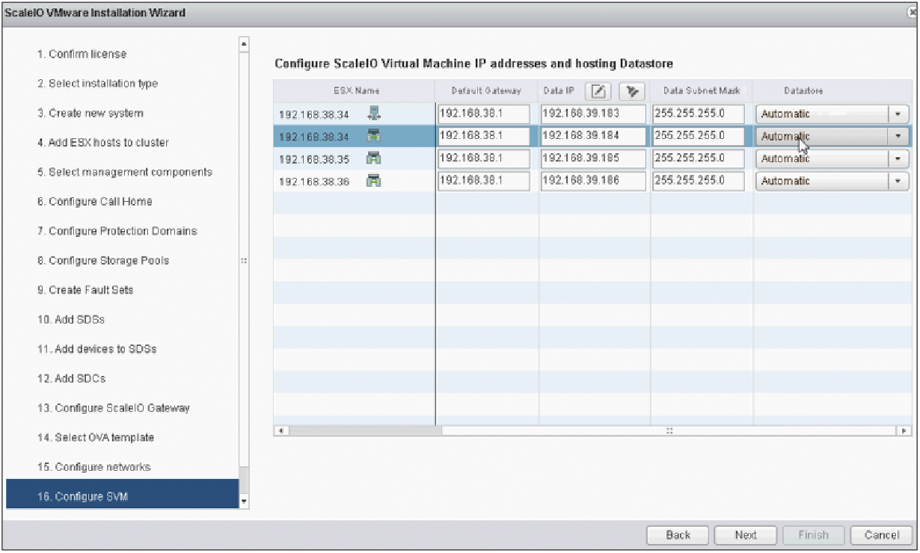Open Datastore dropdown for the 192.168.39.183 row
Viewport: 920px width, 553px height.
[898, 114]
